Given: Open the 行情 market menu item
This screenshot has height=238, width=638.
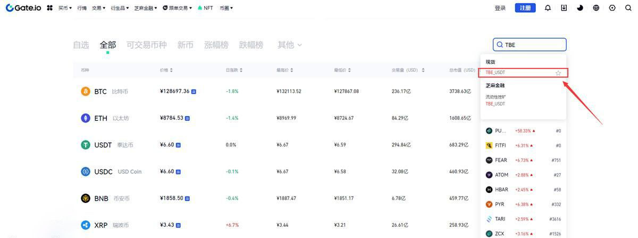Looking at the screenshot, I should pyautogui.click(x=82, y=8).
